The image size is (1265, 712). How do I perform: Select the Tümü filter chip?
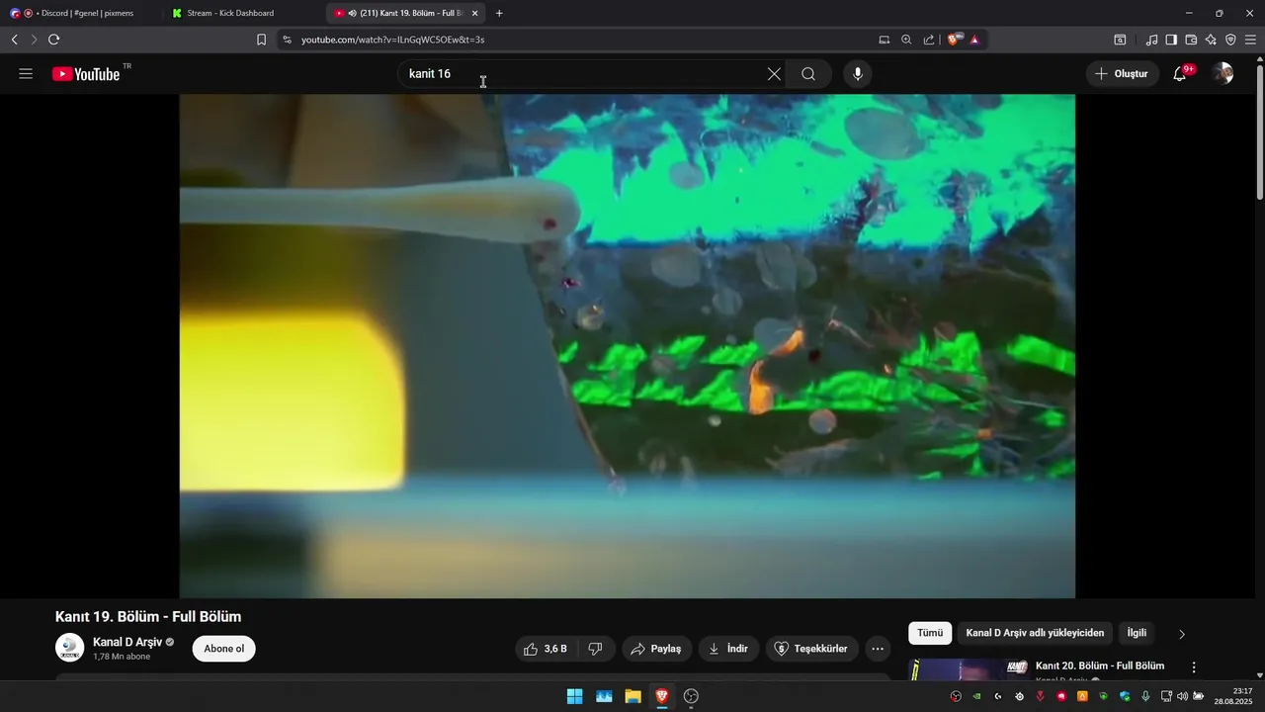click(930, 633)
